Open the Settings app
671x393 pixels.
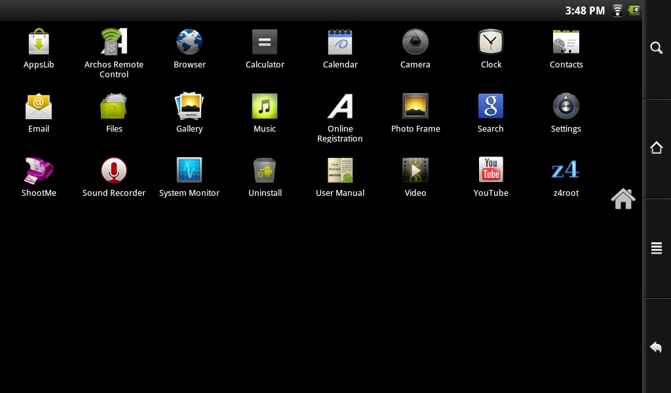click(x=566, y=106)
